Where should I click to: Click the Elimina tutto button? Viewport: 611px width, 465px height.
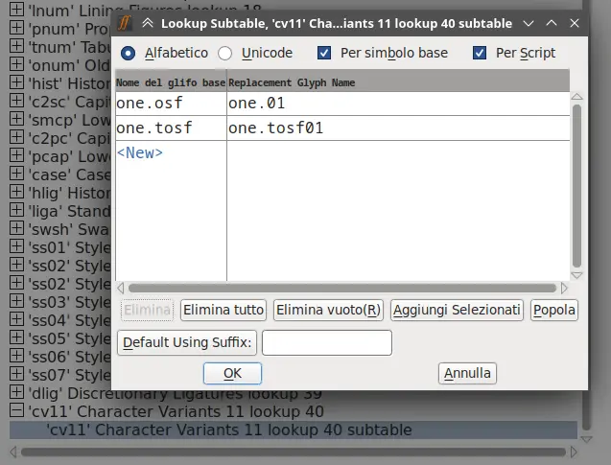coord(223,310)
